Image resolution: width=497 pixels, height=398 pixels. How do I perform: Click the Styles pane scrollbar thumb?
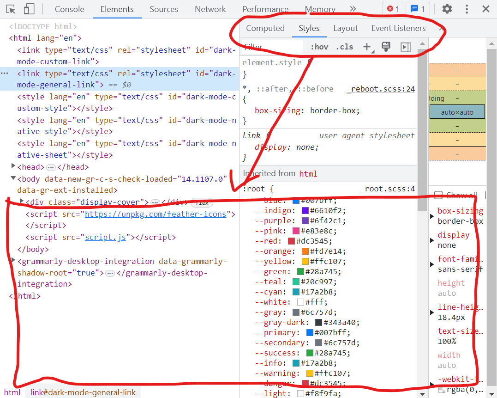click(422, 130)
